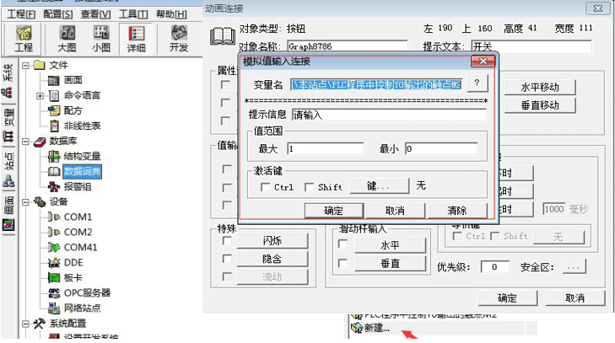
Task: Select COM1 port icon
Action: (54, 217)
